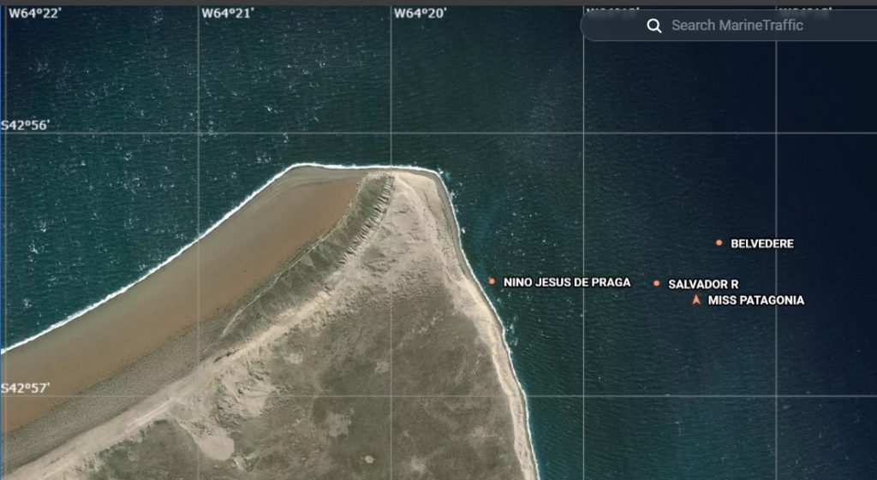
Task: Select the BELVEDERE vessel marker dot
Action: click(719, 243)
